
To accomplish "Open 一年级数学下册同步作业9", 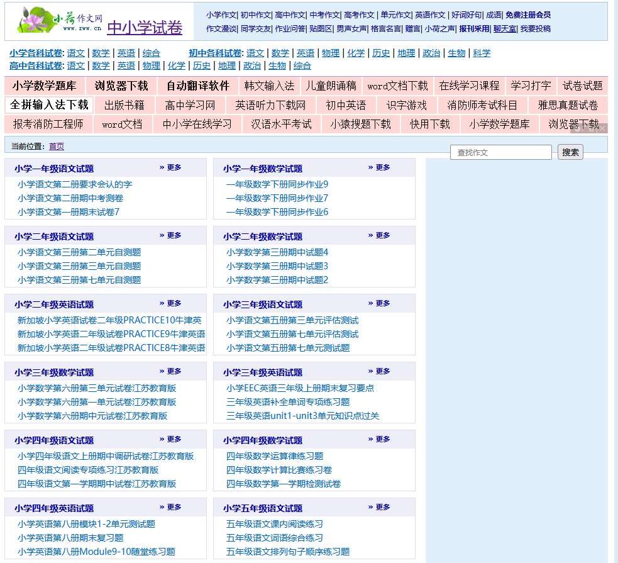I will click(x=277, y=184).
